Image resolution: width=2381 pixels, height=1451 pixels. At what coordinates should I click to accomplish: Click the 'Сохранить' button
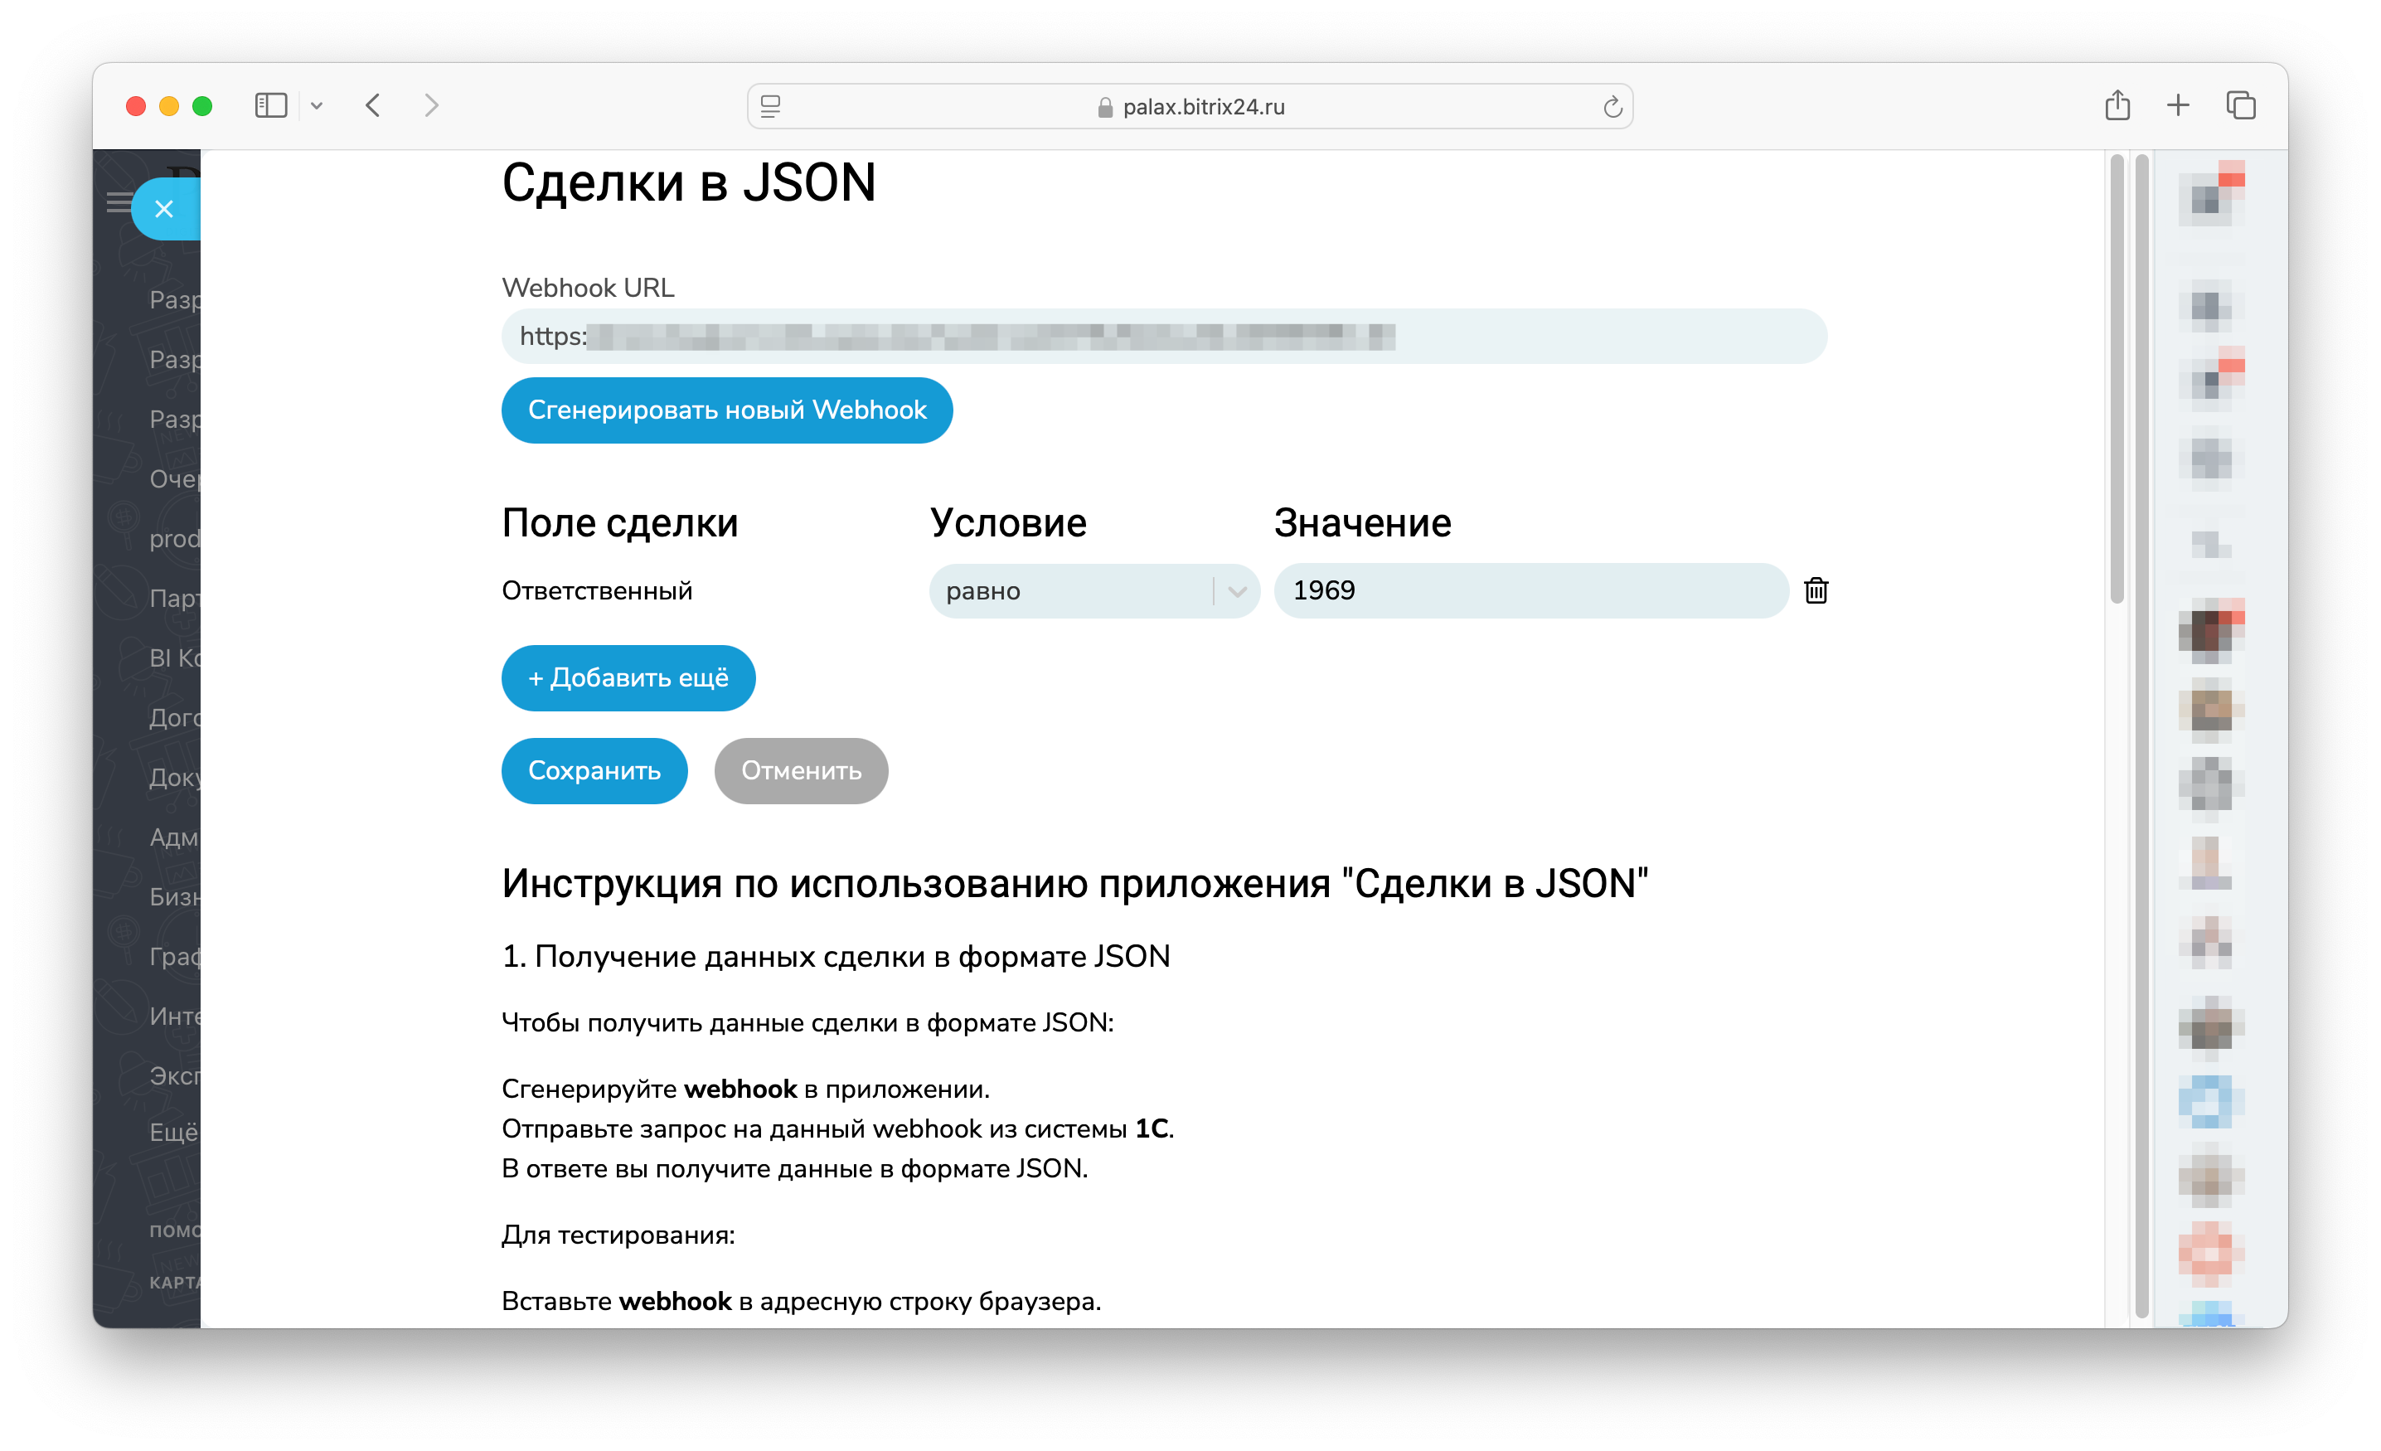click(594, 770)
